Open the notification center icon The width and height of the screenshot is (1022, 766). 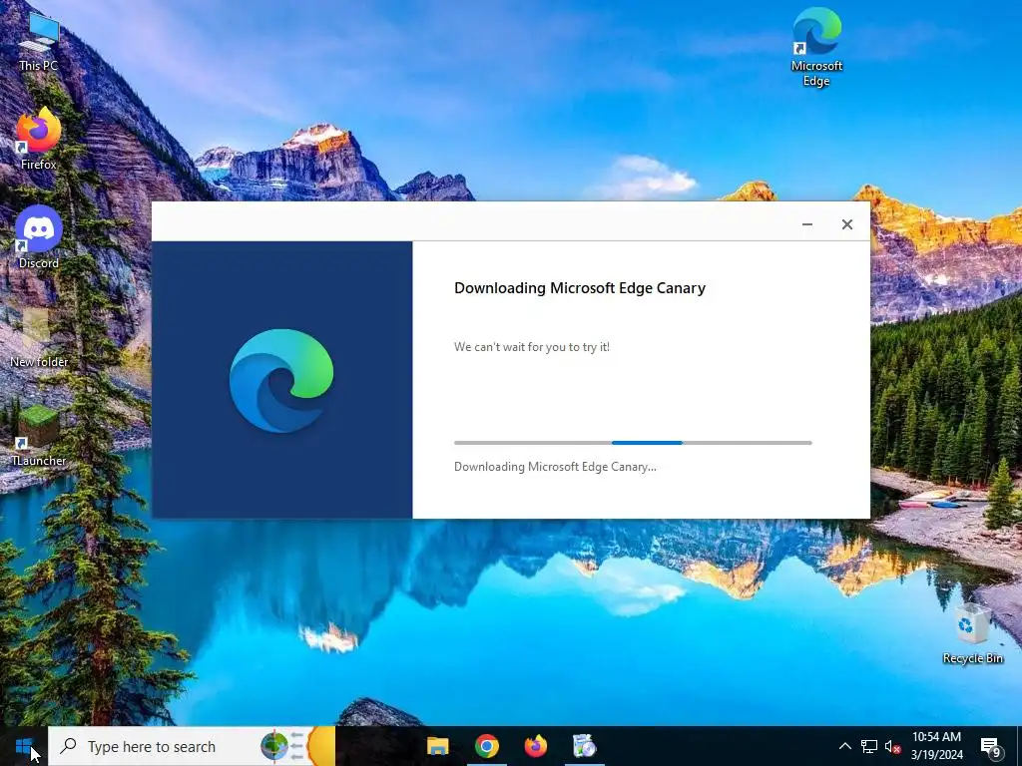pos(991,747)
